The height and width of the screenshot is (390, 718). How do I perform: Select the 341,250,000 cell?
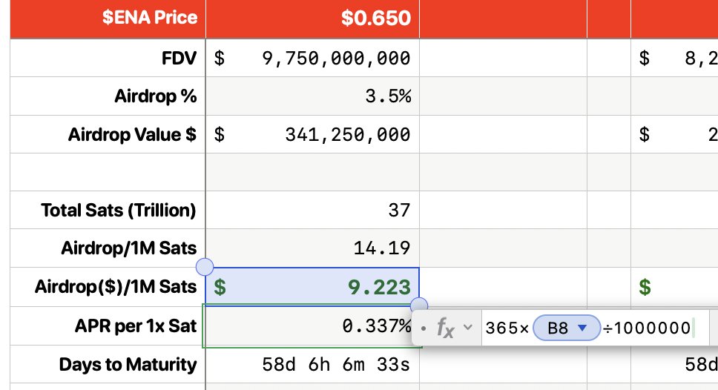point(312,135)
